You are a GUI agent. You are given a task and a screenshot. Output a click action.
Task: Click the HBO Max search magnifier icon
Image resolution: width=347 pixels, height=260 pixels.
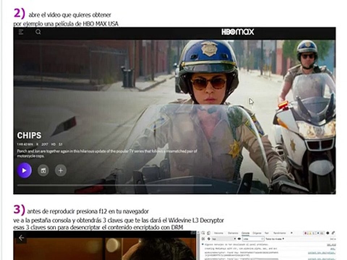(x=38, y=32)
